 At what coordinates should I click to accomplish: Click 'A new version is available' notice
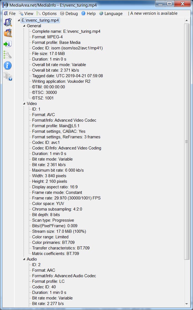(154, 13)
